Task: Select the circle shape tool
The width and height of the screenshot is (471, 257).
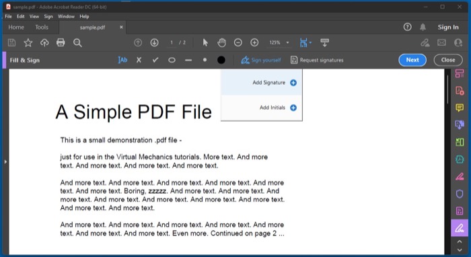Action: (172, 60)
